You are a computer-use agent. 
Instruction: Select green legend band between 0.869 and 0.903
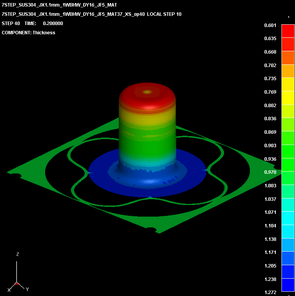pos(288,138)
